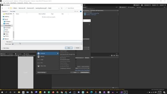Select AR Foundation Camera Rig in hierarchy
The image size is (167, 94).
coord(92,13)
